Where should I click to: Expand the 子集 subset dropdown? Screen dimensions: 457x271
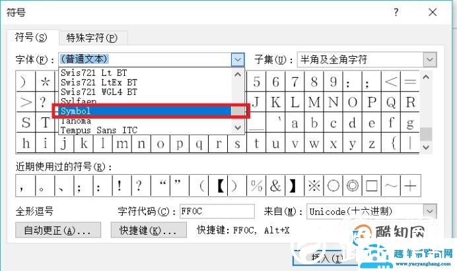coord(430,59)
